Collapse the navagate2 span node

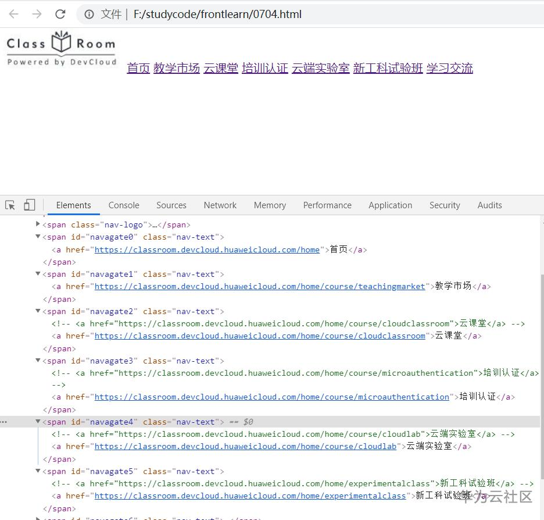(x=38, y=311)
